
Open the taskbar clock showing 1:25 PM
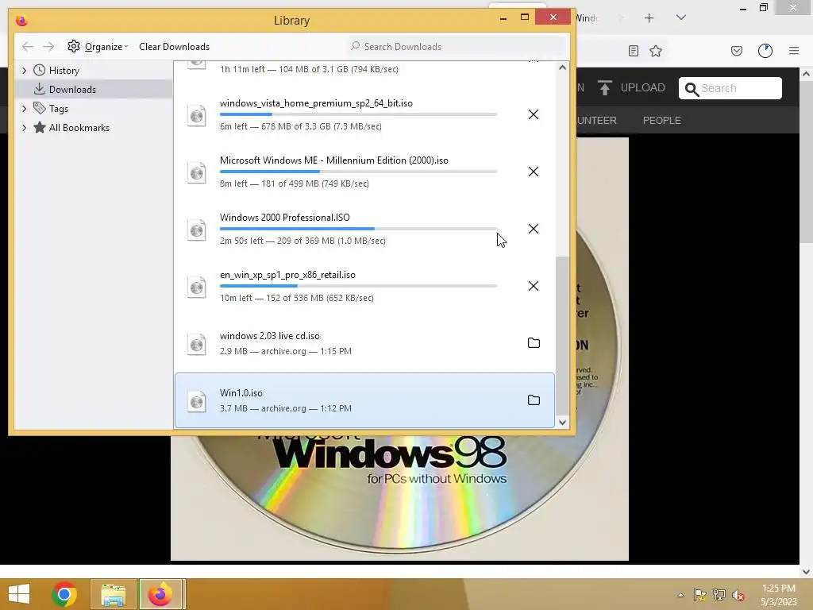coord(779,595)
